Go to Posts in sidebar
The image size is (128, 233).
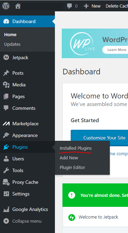[x=27, y=73]
